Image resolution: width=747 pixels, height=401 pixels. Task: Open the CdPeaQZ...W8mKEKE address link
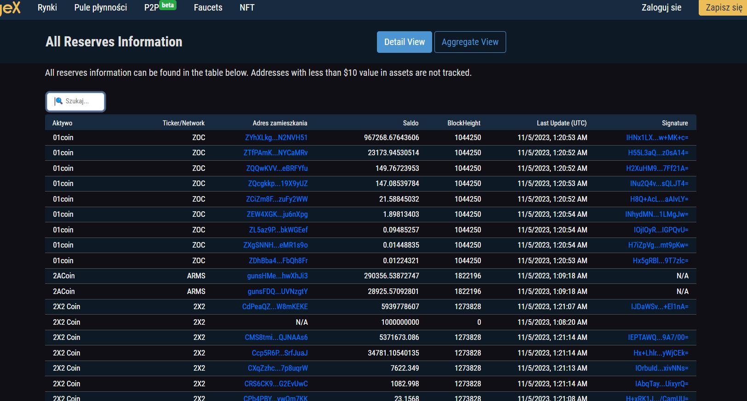click(275, 307)
